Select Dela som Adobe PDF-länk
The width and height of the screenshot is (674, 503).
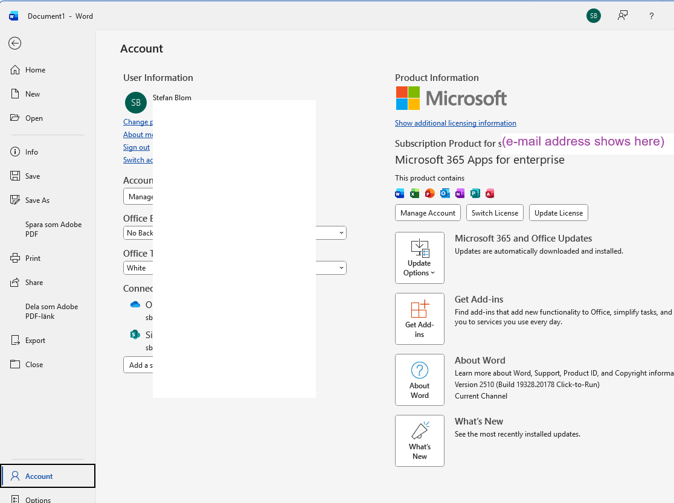(47, 311)
